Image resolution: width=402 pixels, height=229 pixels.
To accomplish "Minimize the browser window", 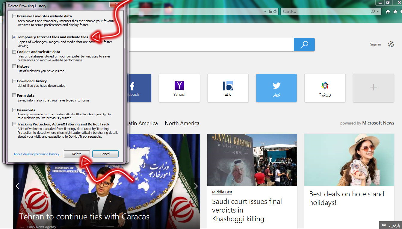I will tap(380, 2).
